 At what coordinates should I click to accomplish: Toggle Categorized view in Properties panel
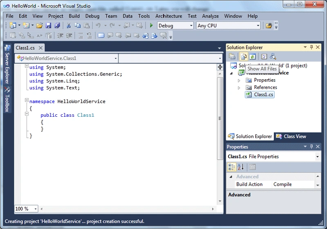pyautogui.click(x=231, y=167)
